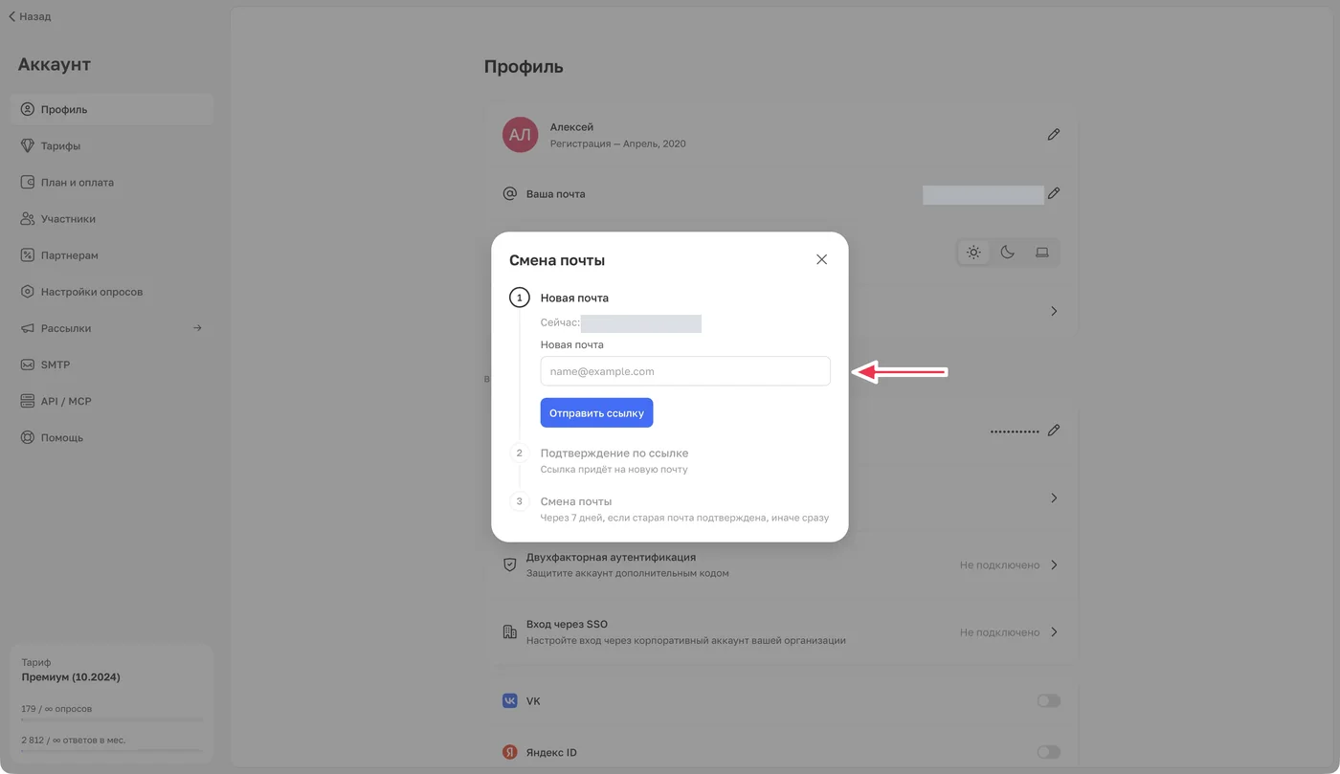Open submenu arrow next to Рассылки

197,328
